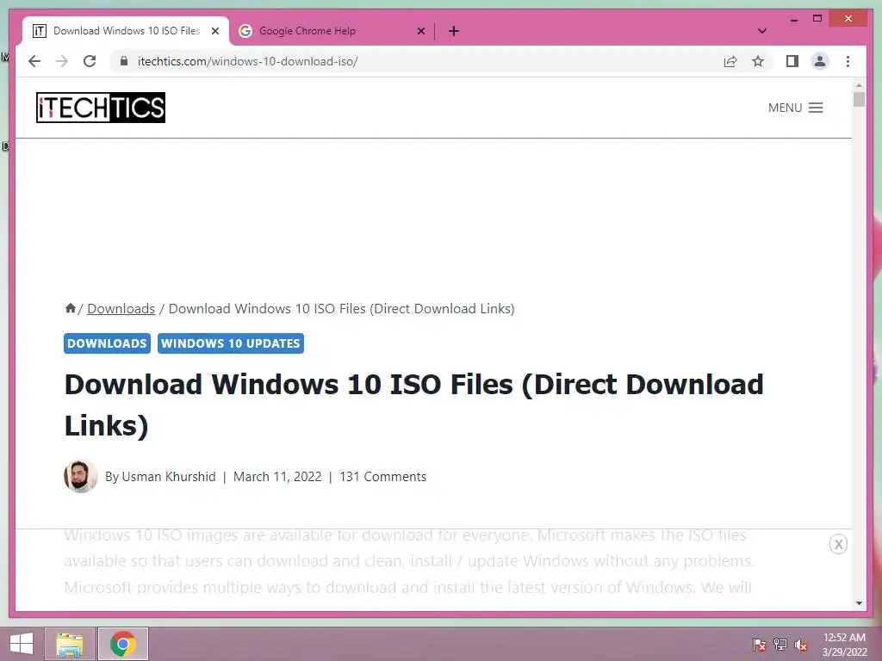Click the vertical scrollbar thumb

point(859,100)
